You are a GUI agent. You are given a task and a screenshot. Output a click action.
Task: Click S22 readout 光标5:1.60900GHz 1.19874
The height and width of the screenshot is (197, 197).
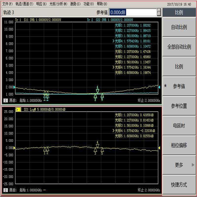[x=133, y=73]
